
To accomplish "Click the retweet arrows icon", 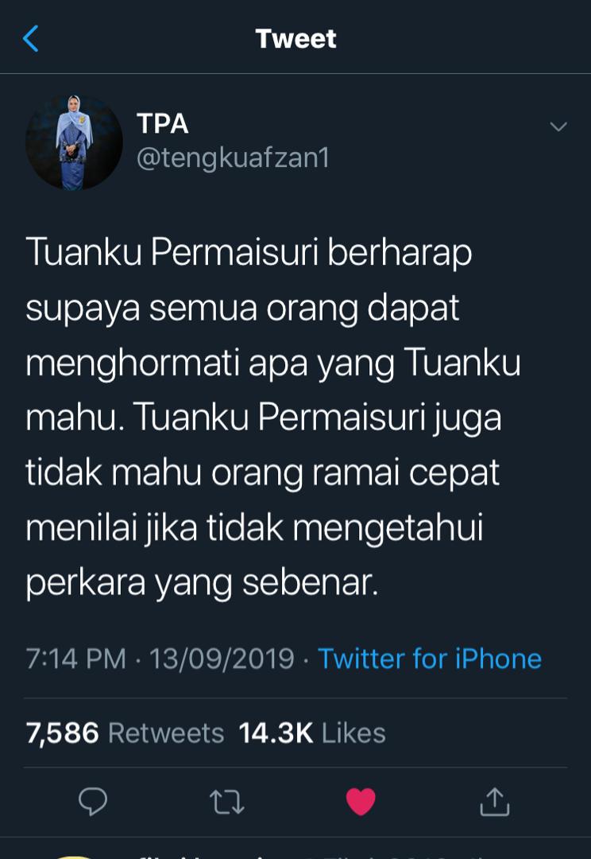I will pyautogui.click(x=226, y=802).
